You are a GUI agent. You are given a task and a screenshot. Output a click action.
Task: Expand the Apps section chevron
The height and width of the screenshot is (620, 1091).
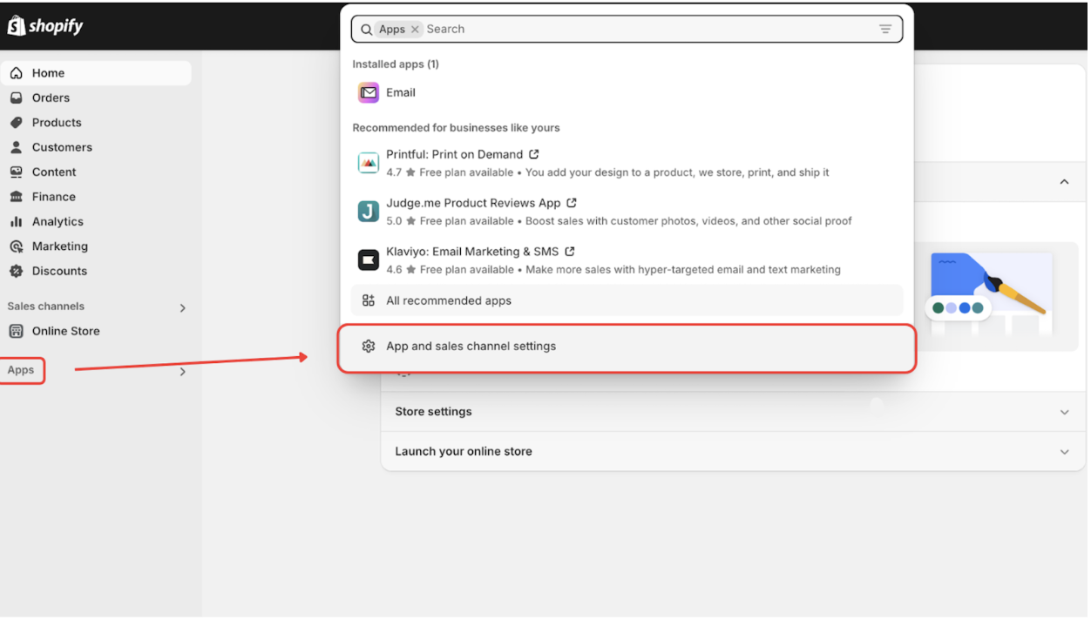[182, 372]
